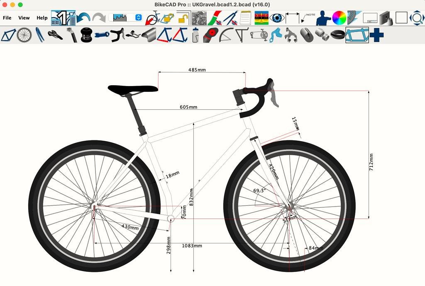Click the blue undo arrow
The image size is (425, 286).
click(x=83, y=18)
